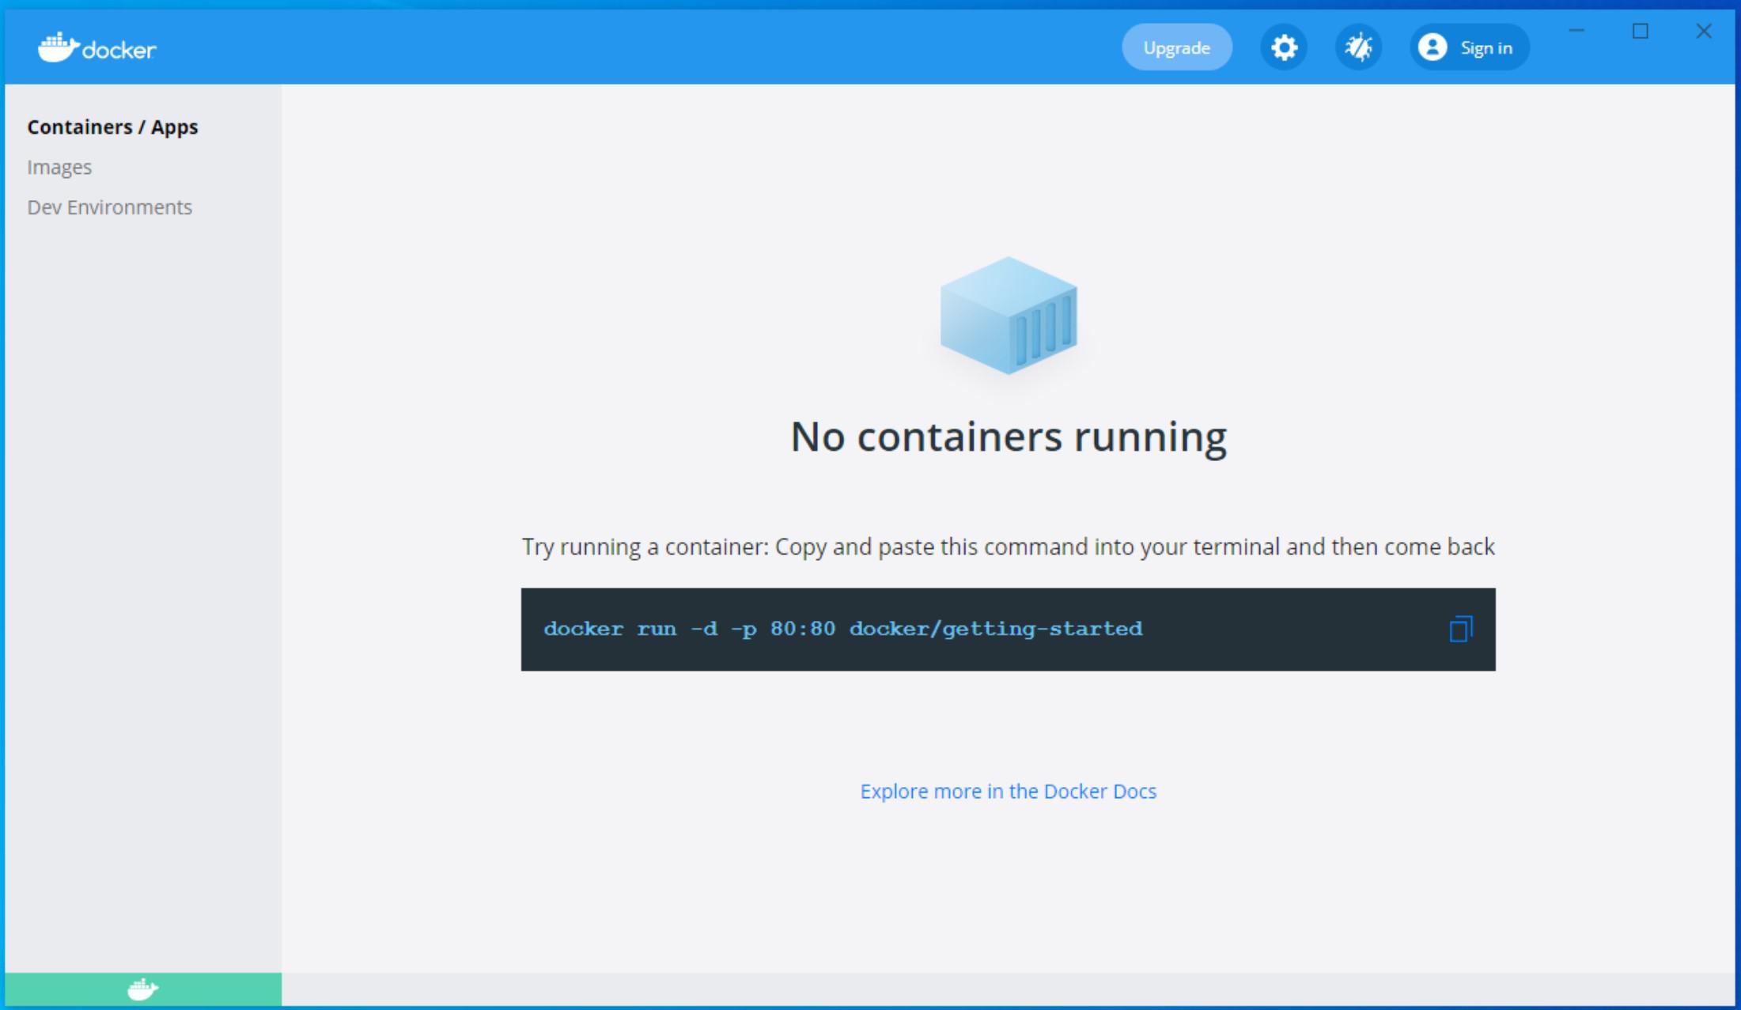Copy the docker run command

[1459, 629]
